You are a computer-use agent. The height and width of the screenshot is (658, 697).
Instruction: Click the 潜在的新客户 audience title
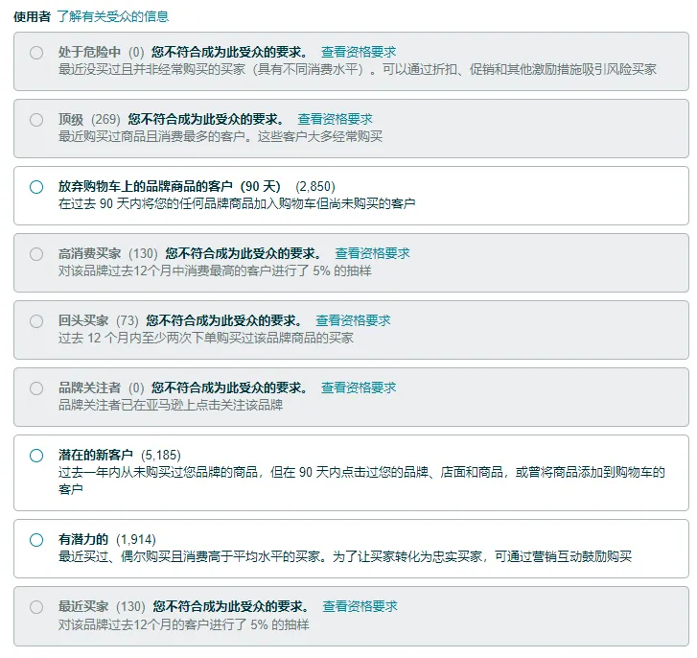[x=96, y=455]
